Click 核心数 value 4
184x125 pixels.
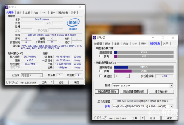click(60, 75)
